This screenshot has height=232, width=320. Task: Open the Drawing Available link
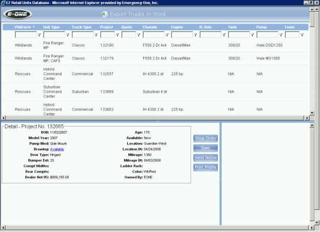tap(57, 149)
